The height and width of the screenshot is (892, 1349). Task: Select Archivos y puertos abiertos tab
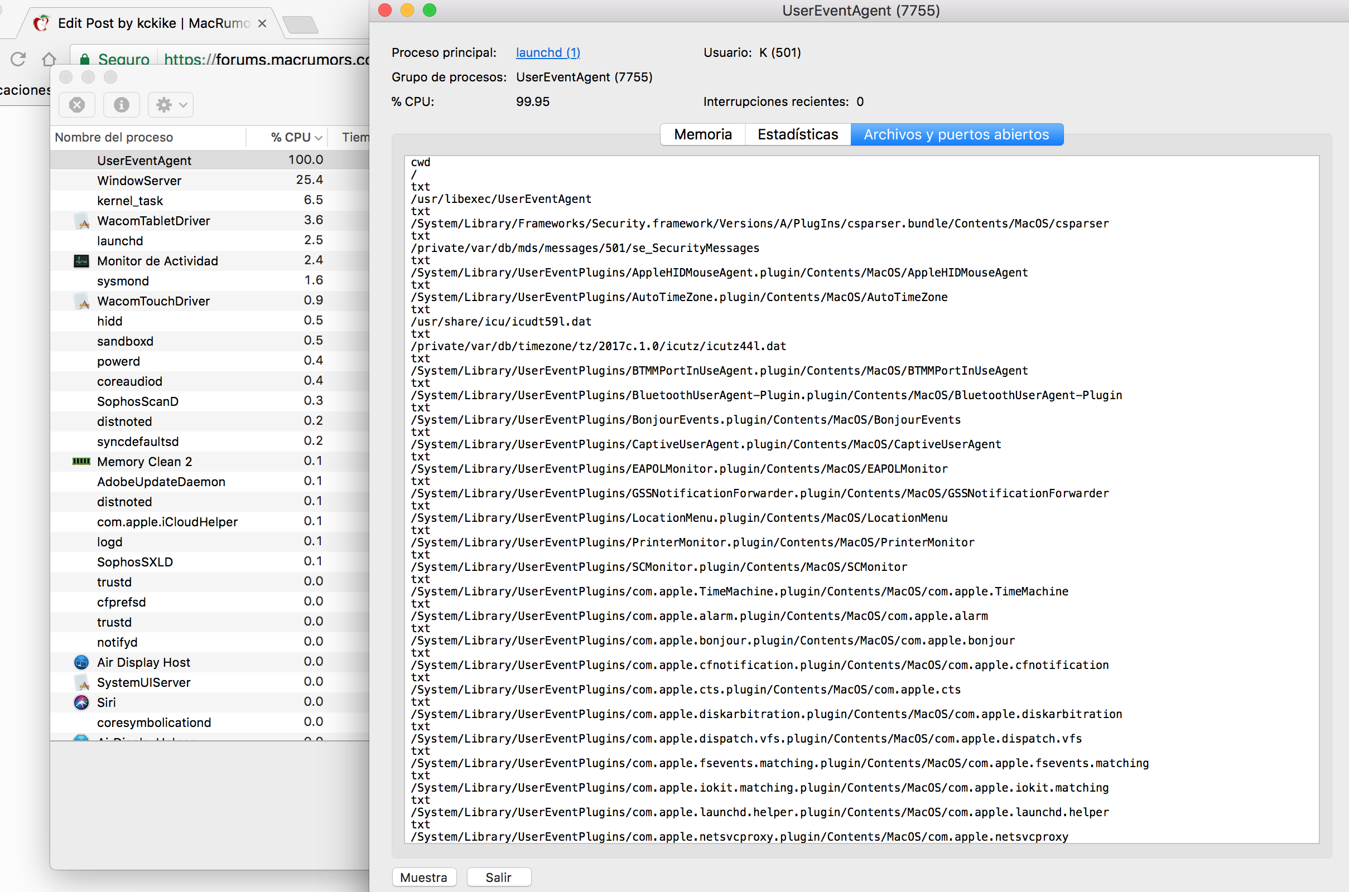(x=956, y=134)
